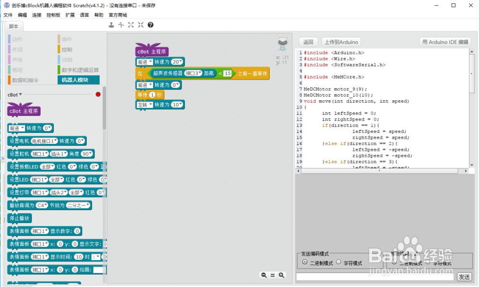Open the 扩展 menu
Image resolution: width=480 pixels, height=287 pixels.
tap(70, 15)
